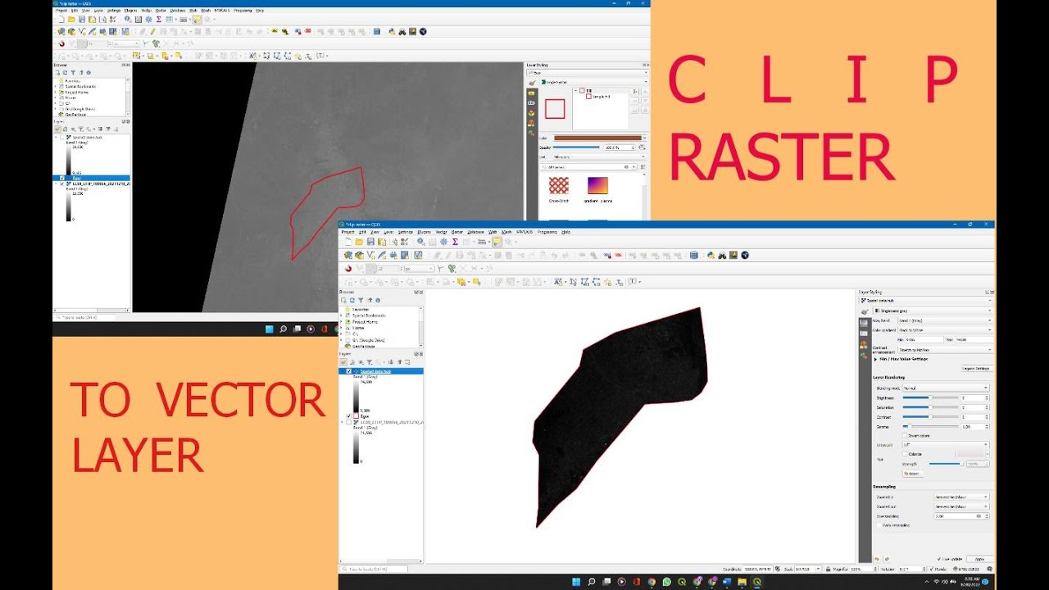The width and height of the screenshot is (1049, 590).
Task: Open Raster menu in front QGIS window
Action: tap(457, 232)
